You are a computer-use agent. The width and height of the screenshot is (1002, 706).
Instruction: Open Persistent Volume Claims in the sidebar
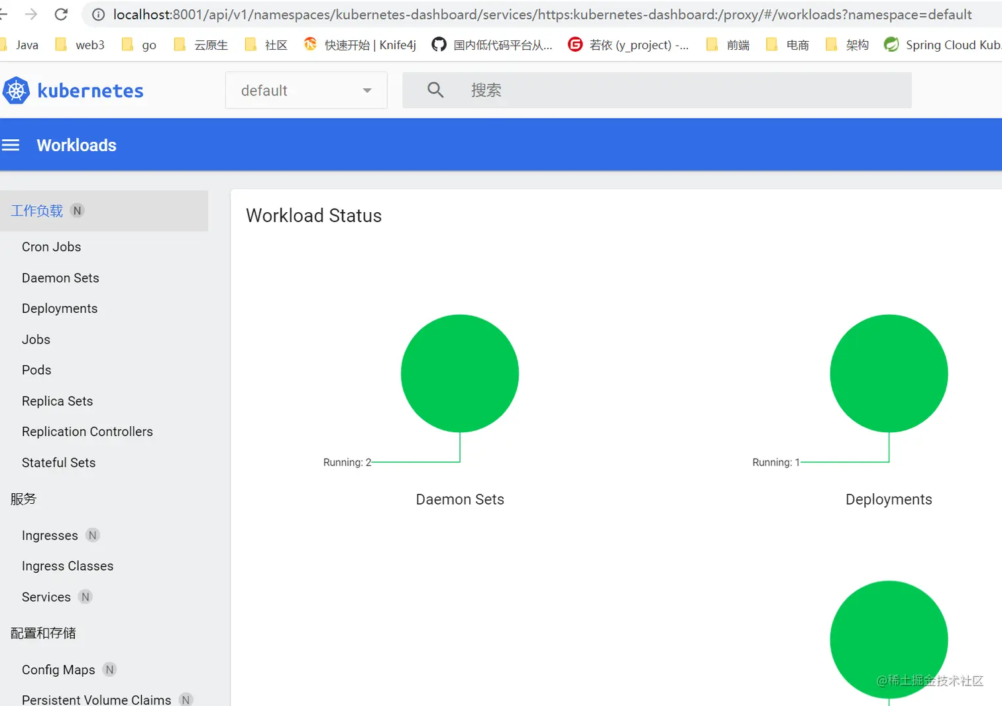(96, 699)
